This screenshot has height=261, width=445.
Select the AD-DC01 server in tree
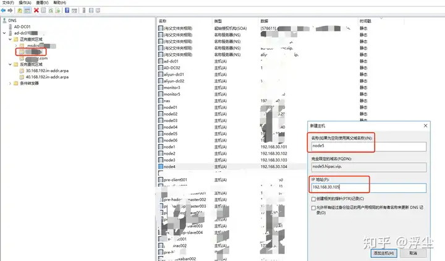pos(22,27)
